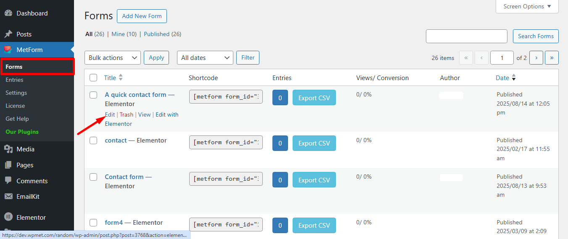Click the Comments speech bubble icon

8,181
